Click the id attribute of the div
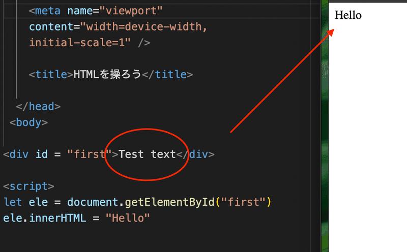407x252 pixels. [42, 154]
